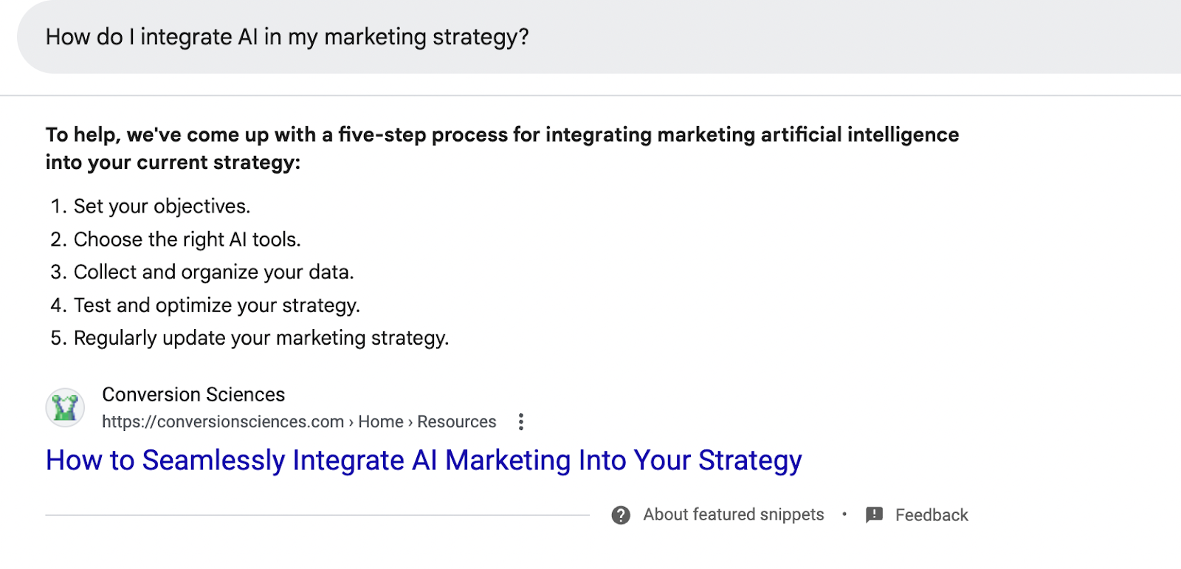The height and width of the screenshot is (569, 1181).
Task: Click list item "Test and optimize your strategy."
Action: [216, 306]
